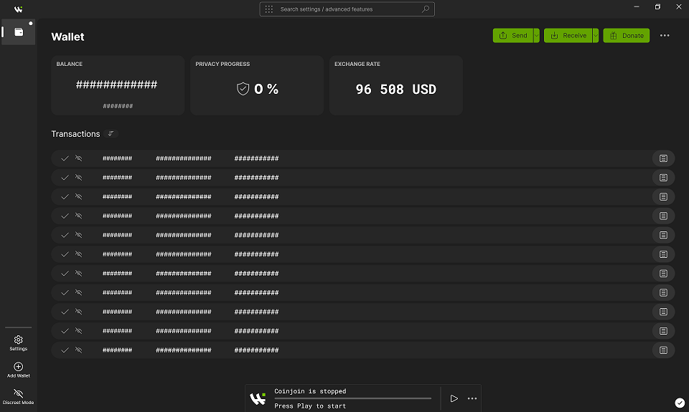The width and height of the screenshot is (689, 412).
Task: Open the wallet's three-dot options menu
Action: coord(665,36)
